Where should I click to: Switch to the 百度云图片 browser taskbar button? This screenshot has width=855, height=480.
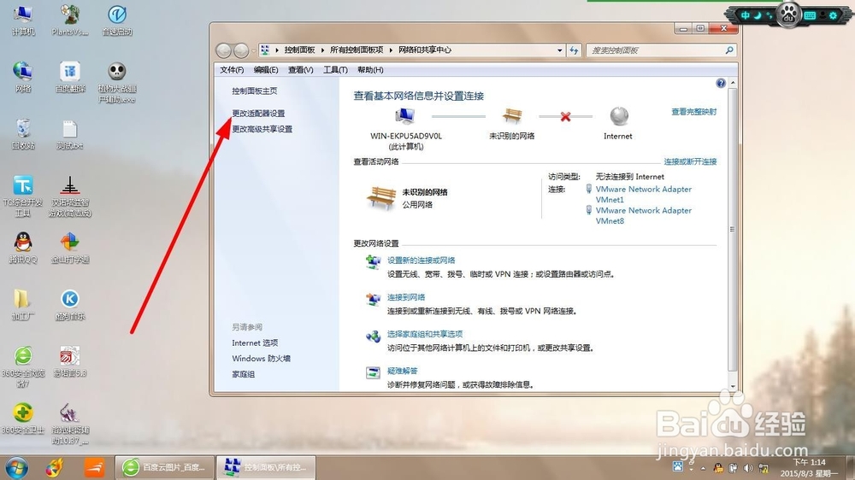[164, 467]
